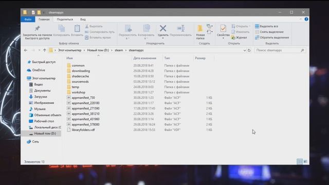Click the Pin to Quick Access icon
329x185 pixels.
pyautogui.click(x=38, y=28)
